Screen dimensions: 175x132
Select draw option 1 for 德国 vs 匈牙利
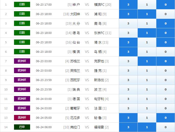coord(147,99)
